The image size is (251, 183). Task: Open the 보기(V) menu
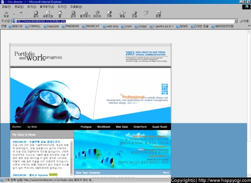[32, 7]
